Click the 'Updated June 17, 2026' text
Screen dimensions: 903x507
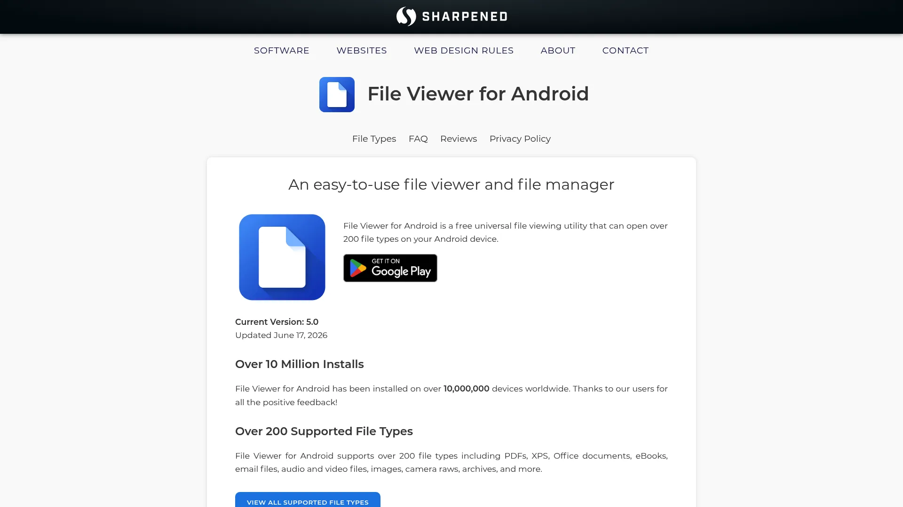pos(281,335)
